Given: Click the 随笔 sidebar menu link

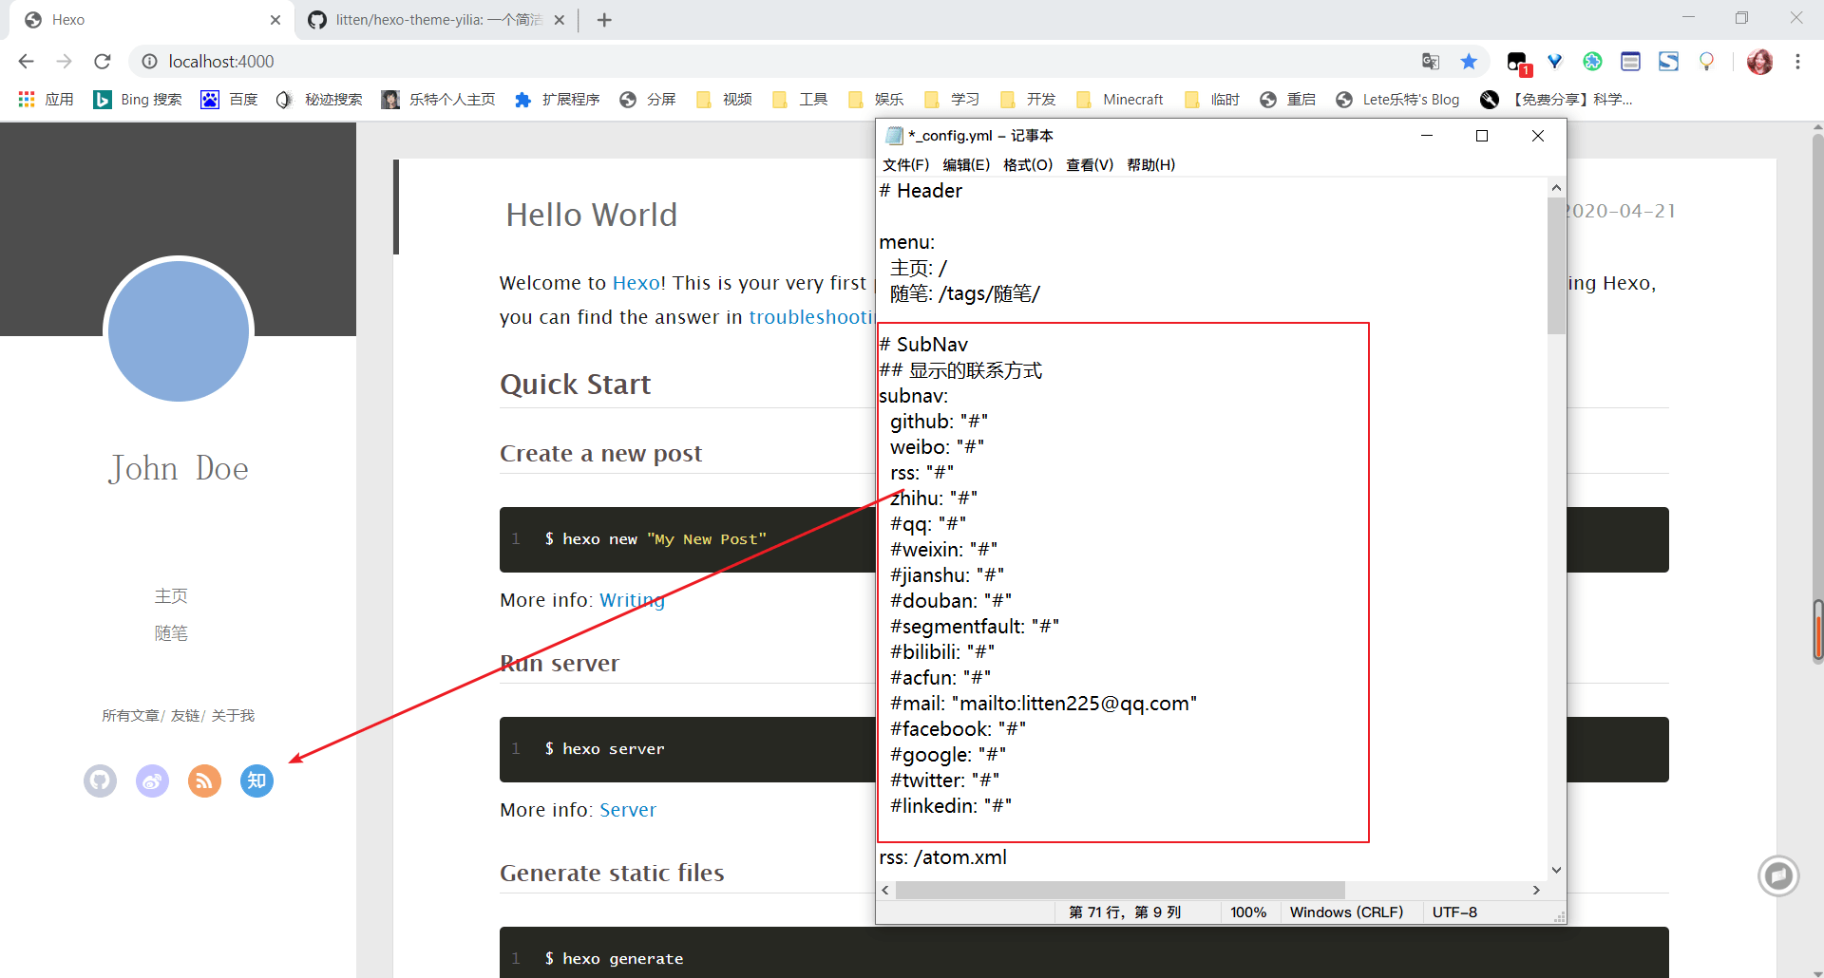Looking at the screenshot, I should pos(171,633).
